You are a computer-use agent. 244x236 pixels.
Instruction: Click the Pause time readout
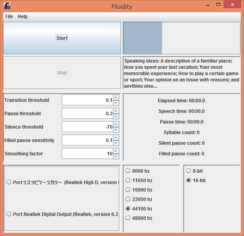click(x=181, y=122)
